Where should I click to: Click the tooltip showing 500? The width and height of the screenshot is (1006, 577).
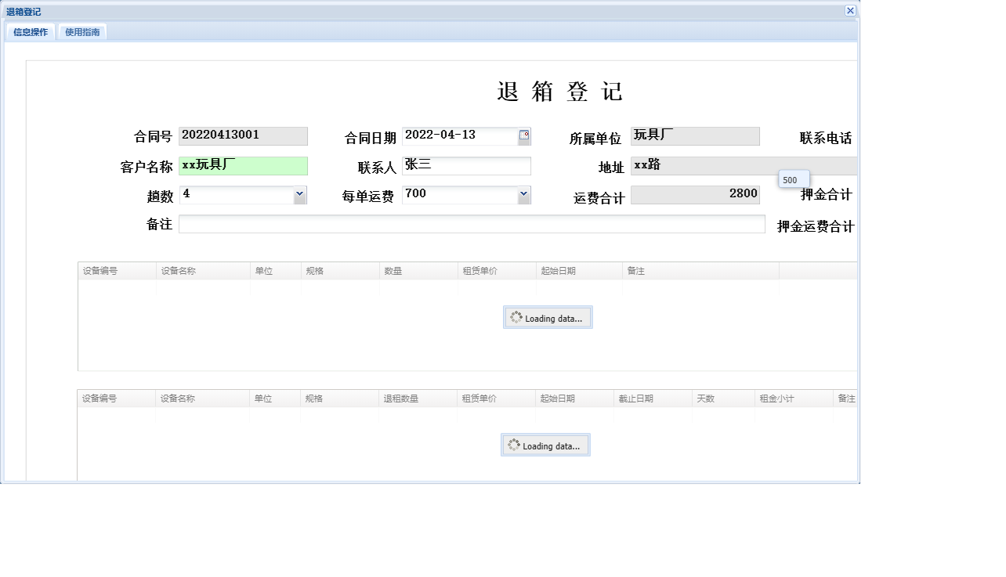[x=792, y=179]
